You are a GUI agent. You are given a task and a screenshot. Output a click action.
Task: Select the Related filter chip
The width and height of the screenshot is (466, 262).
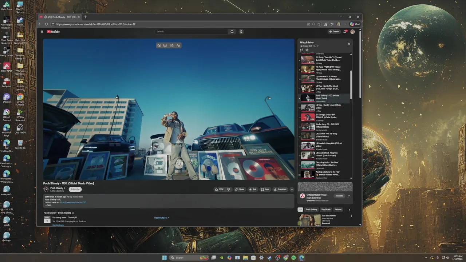[338, 210]
